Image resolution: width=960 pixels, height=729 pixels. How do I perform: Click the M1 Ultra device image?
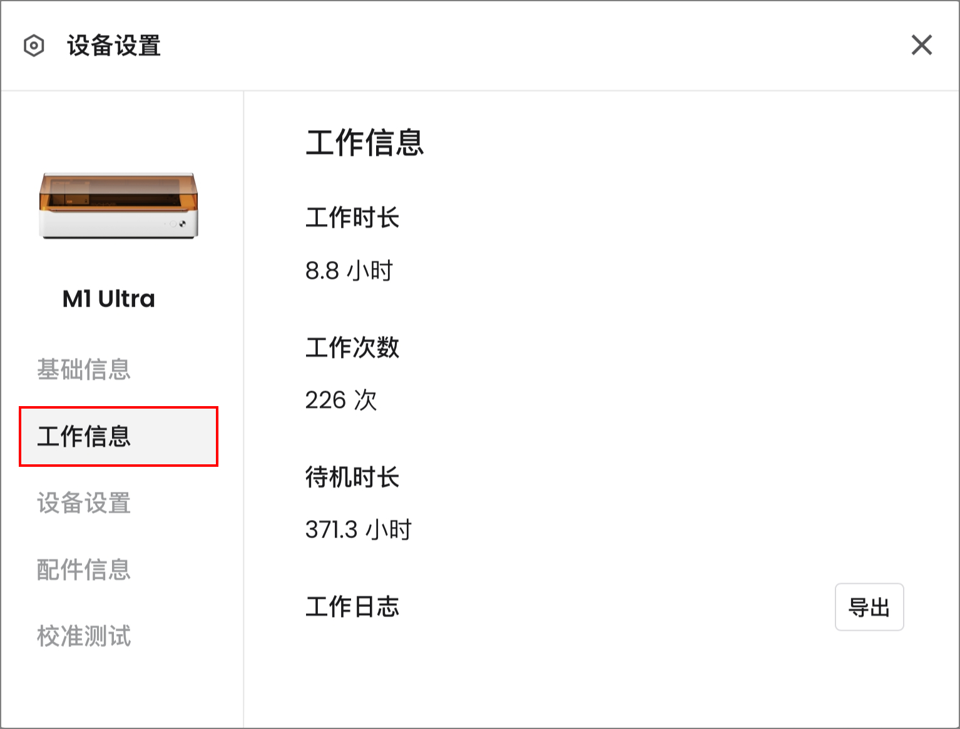click(x=118, y=206)
